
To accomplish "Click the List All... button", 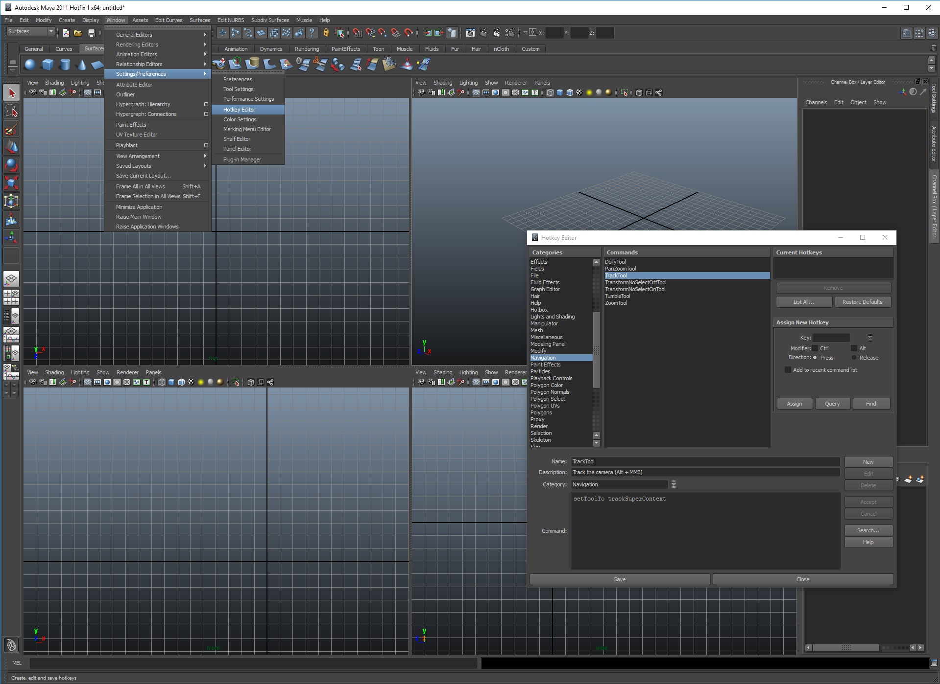I will tap(804, 302).
